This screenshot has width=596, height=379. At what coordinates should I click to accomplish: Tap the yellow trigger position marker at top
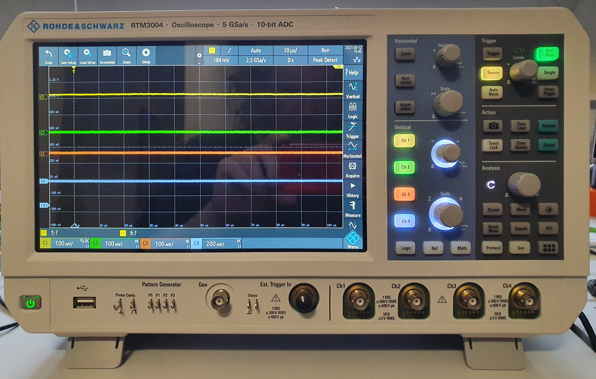(x=74, y=69)
